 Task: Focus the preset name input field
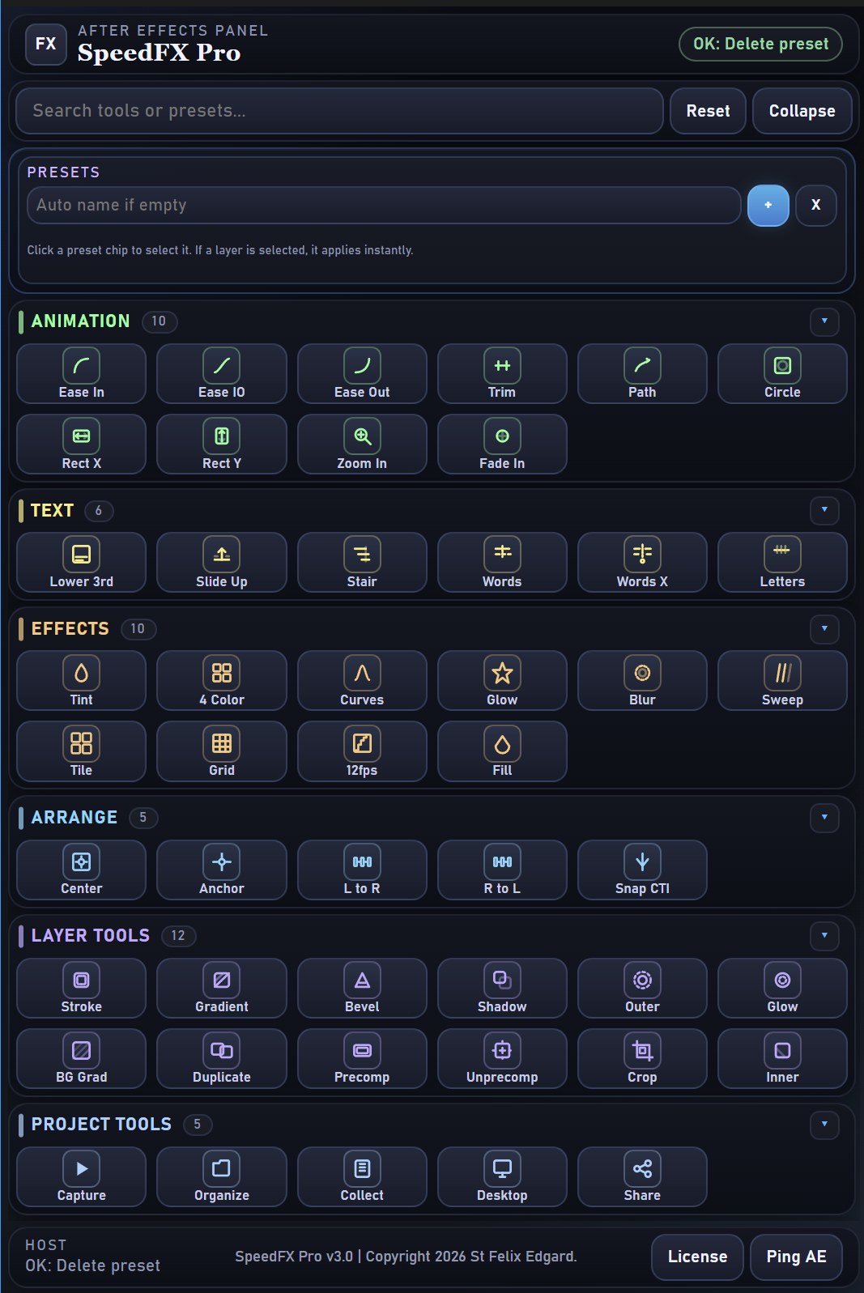[384, 206]
